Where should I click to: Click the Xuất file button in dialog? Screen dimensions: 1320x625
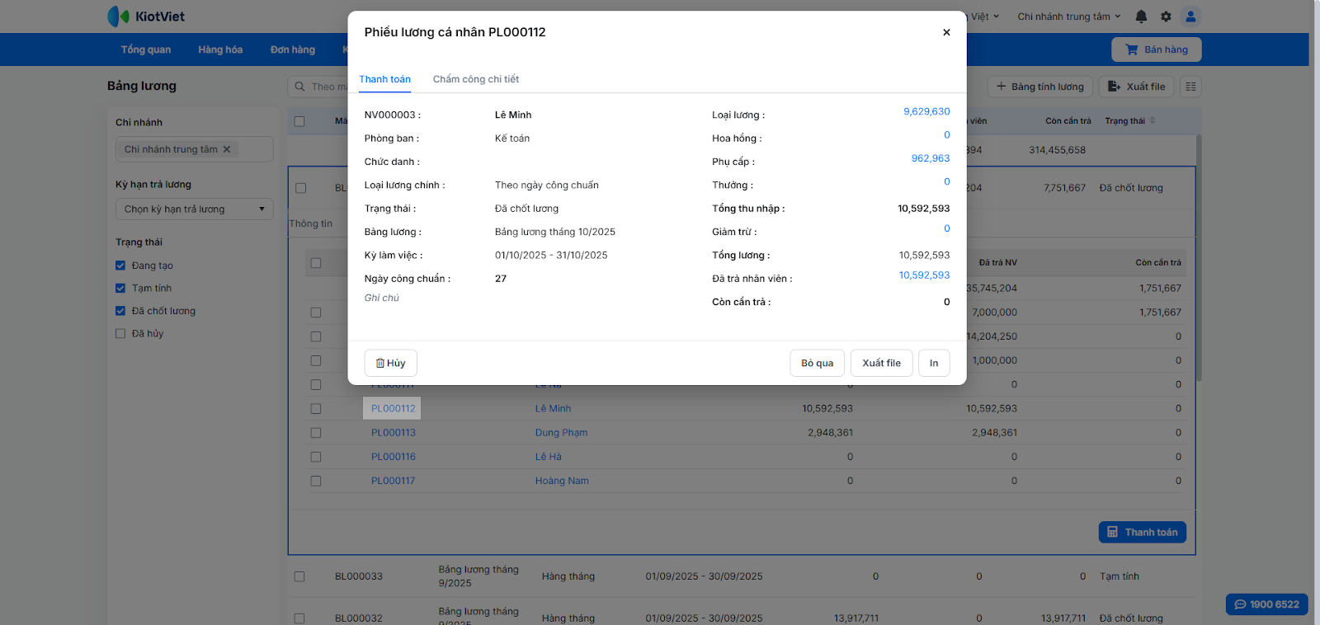coord(881,363)
